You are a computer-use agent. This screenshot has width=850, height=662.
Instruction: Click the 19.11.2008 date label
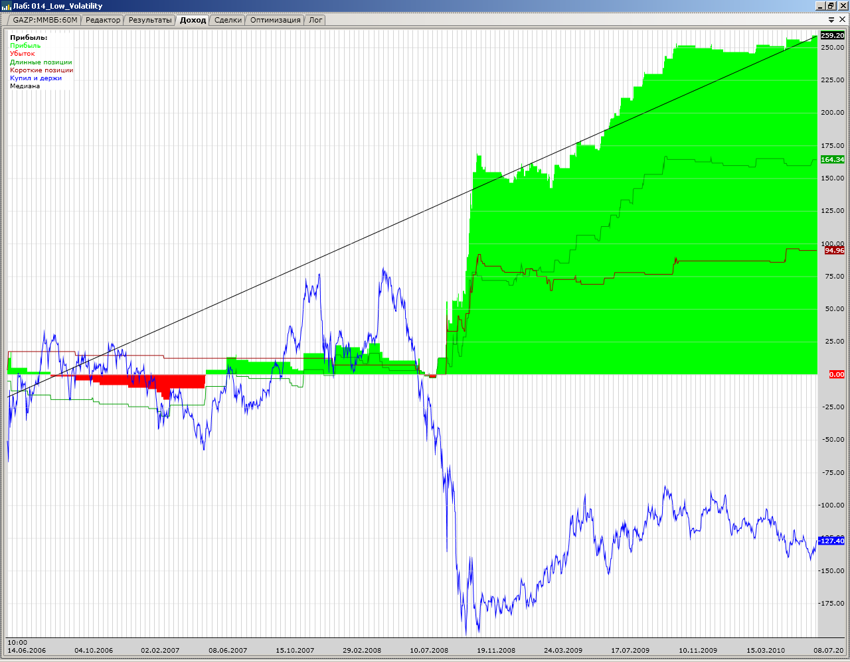pos(496,651)
